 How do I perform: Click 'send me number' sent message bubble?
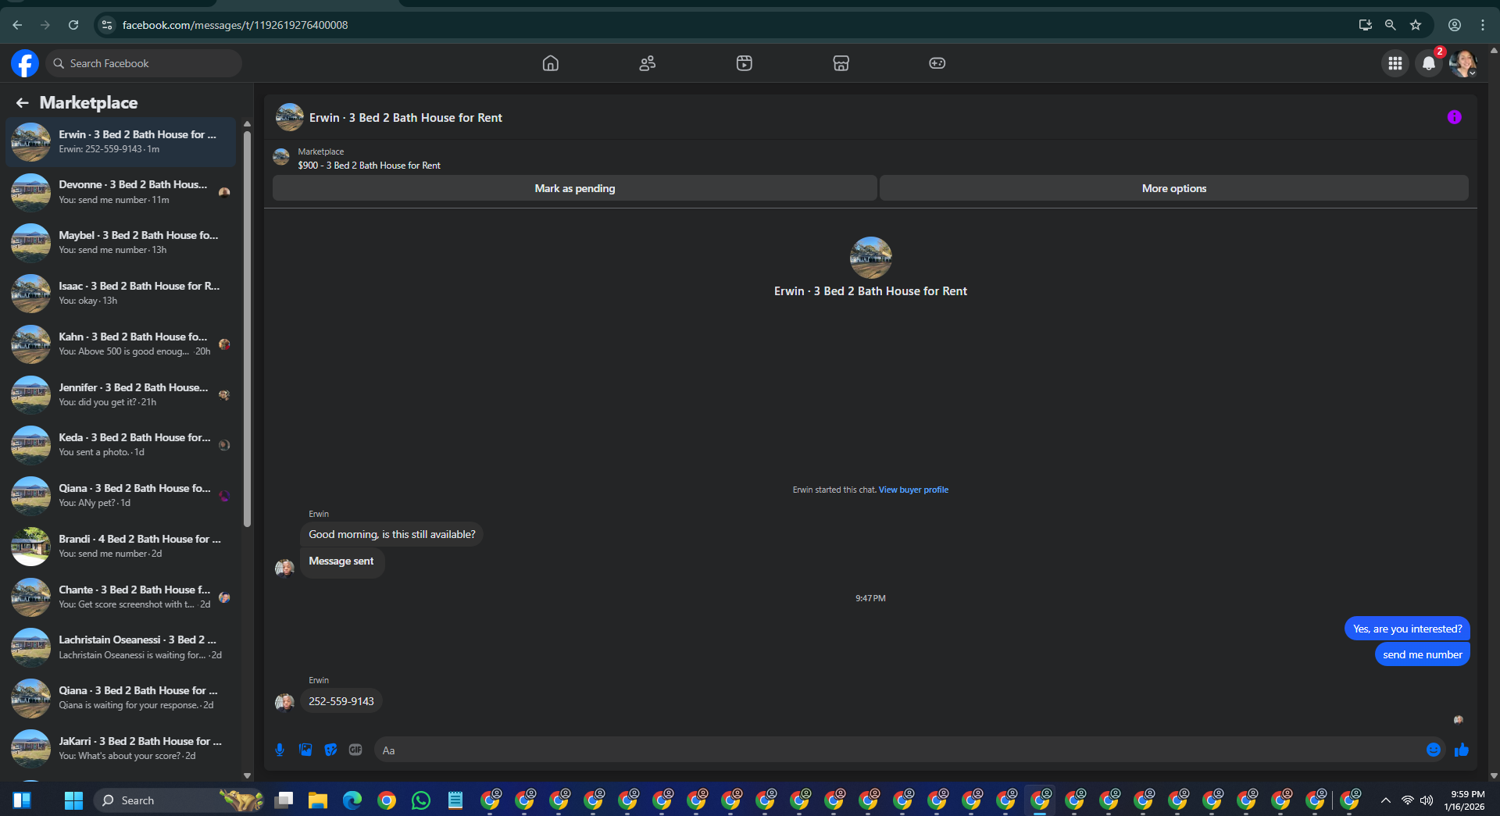click(1422, 654)
